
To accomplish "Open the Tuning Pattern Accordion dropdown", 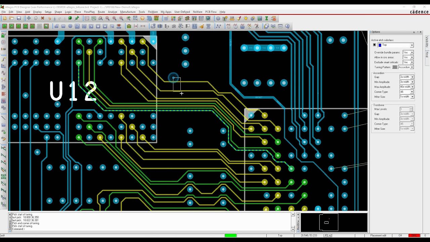I will (412, 67).
